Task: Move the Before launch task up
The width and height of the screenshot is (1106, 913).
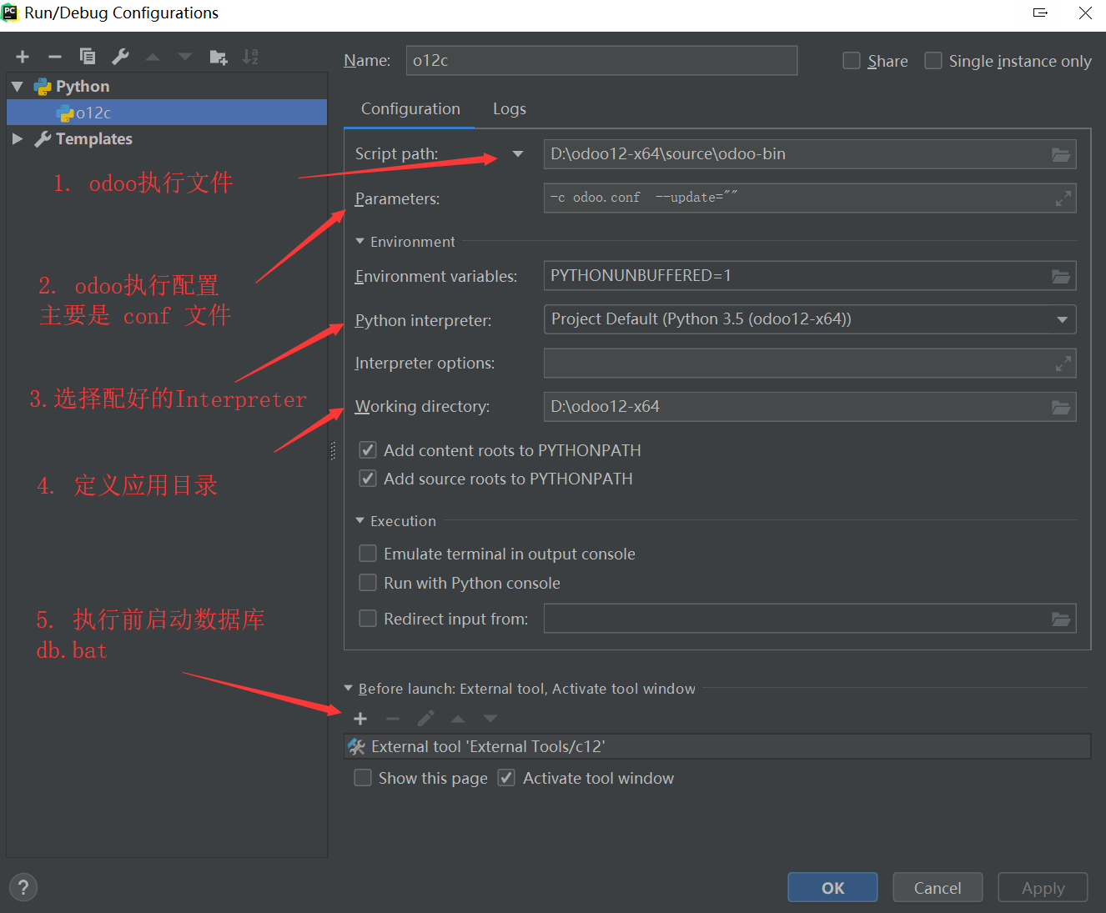Action: coord(458,719)
